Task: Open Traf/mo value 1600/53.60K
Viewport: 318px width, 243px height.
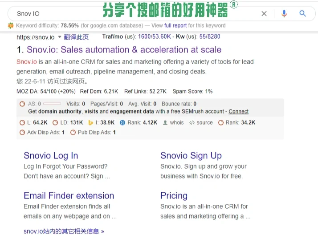Action: [155, 36]
